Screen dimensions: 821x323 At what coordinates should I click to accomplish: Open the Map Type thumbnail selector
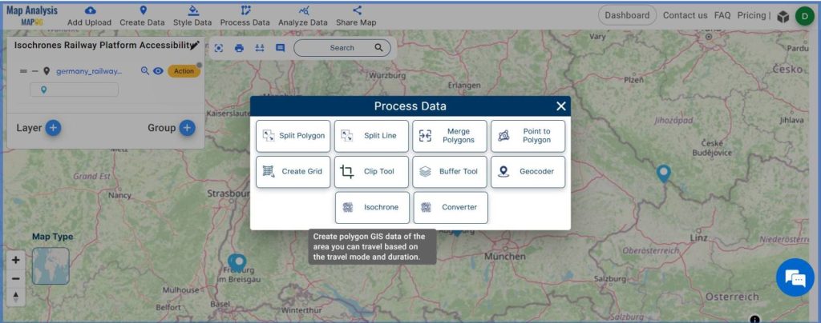click(51, 266)
